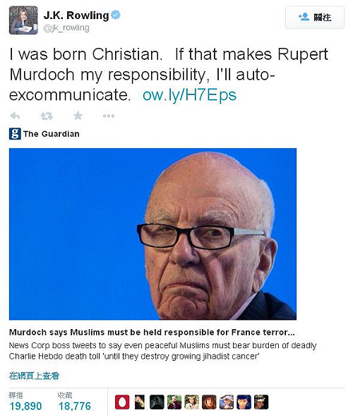View the 18,776 favorites count
The image size is (353, 420).
click(x=75, y=406)
